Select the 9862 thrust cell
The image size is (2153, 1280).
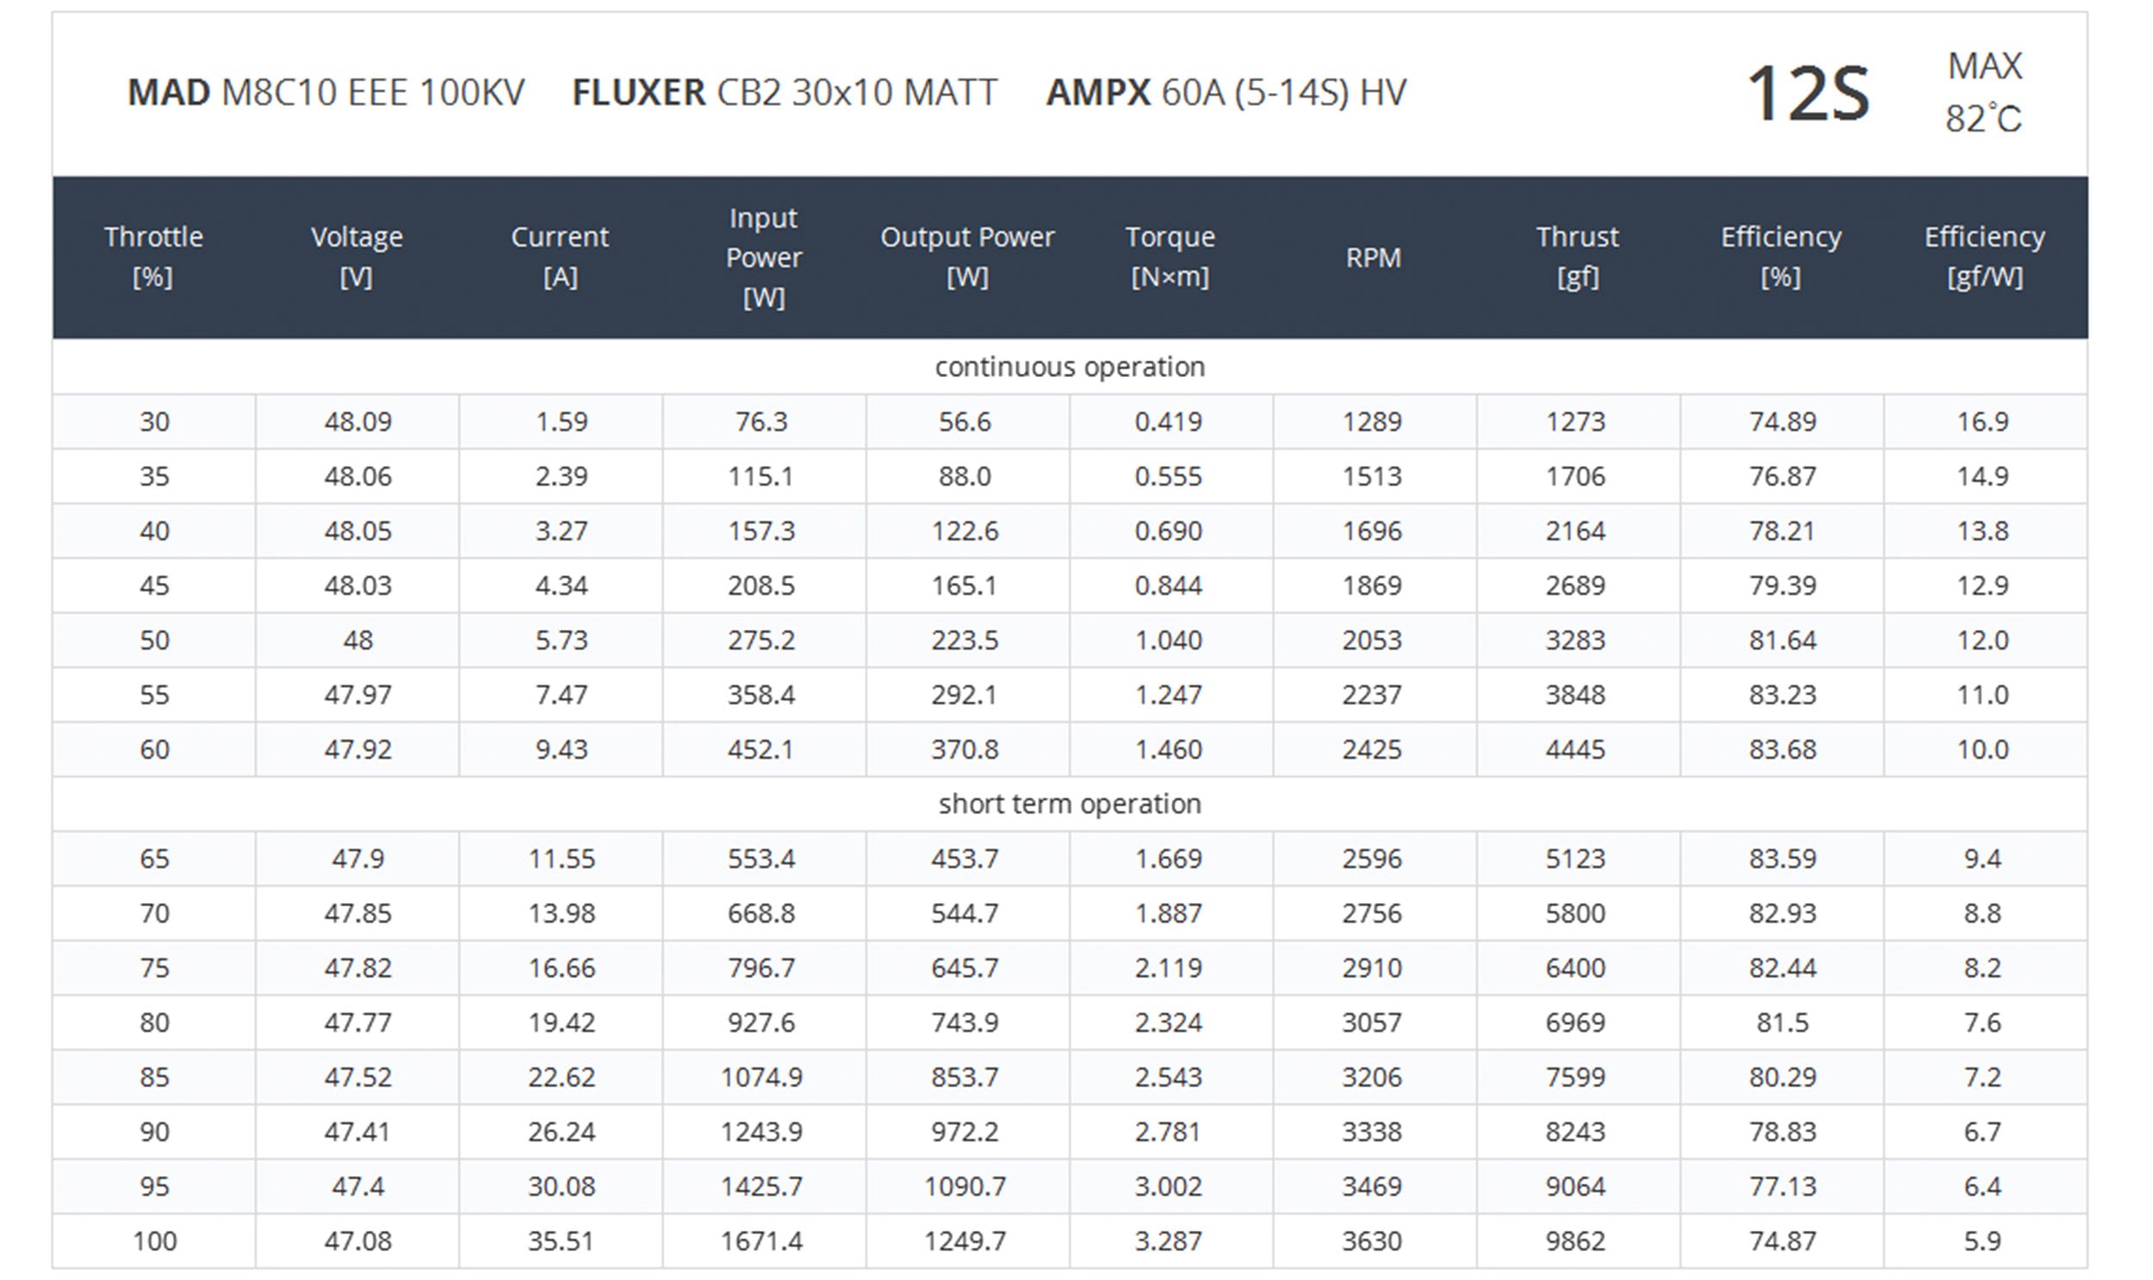[x=1575, y=1240]
